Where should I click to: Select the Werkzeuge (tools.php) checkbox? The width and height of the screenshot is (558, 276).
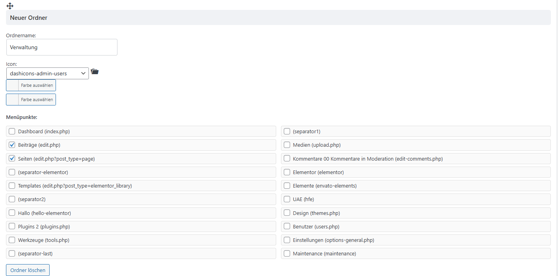12,240
